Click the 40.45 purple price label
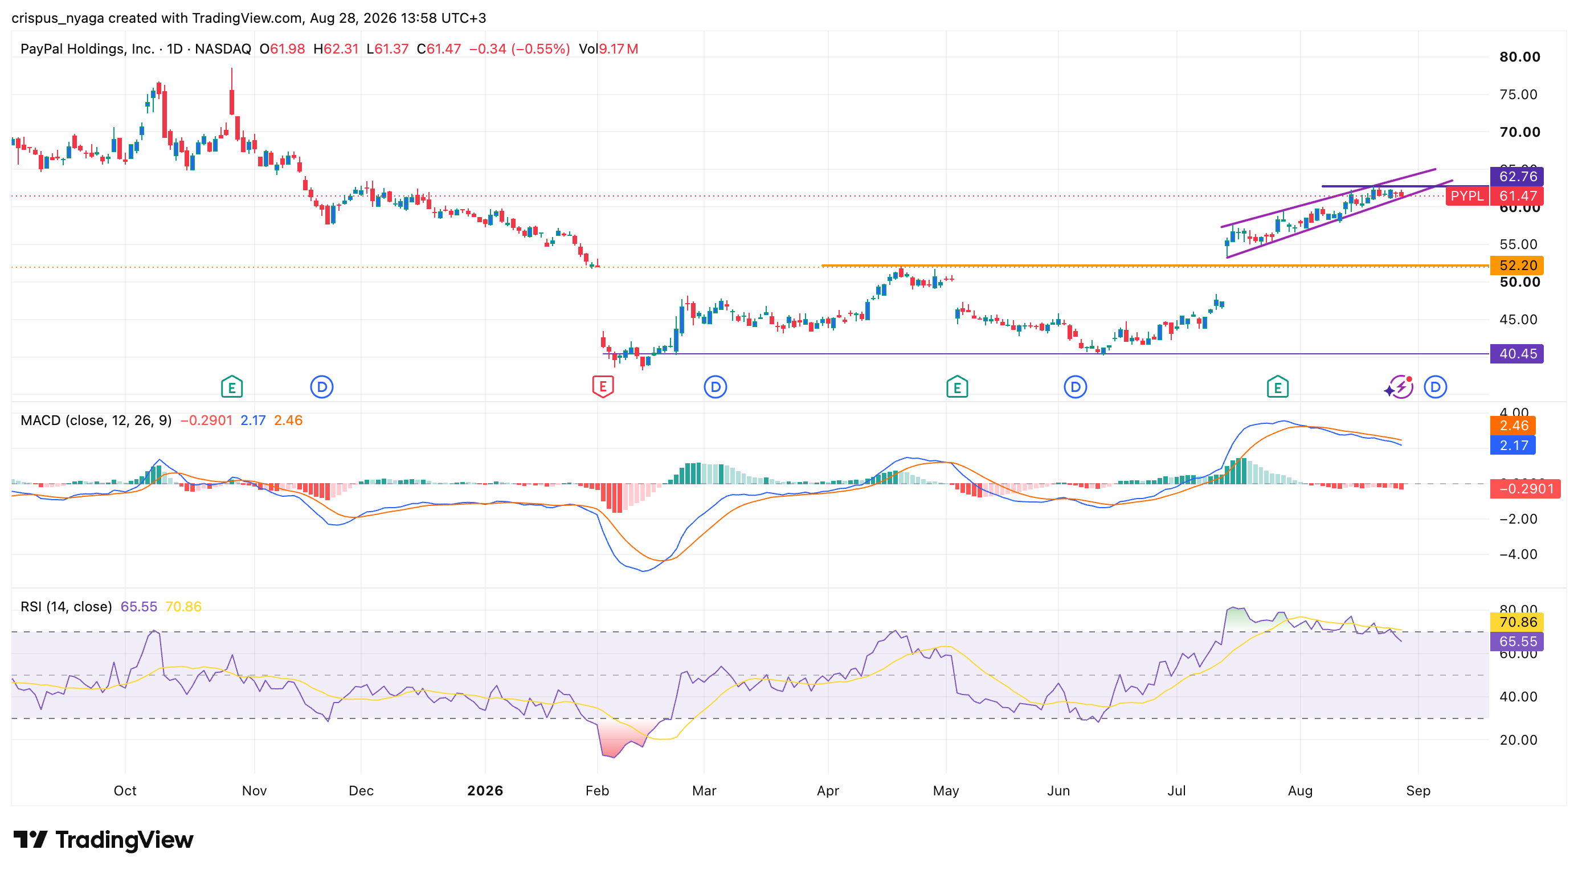This screenshot has width=1578, height=874. [x=1516, y=353]
